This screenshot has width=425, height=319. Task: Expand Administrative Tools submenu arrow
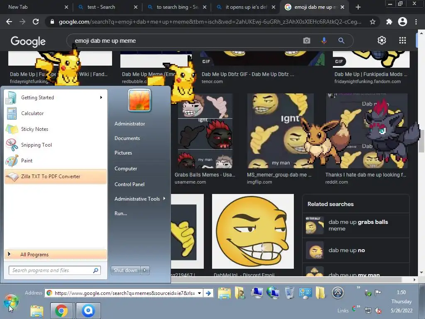pyautogui.click(x=164, y=199)
